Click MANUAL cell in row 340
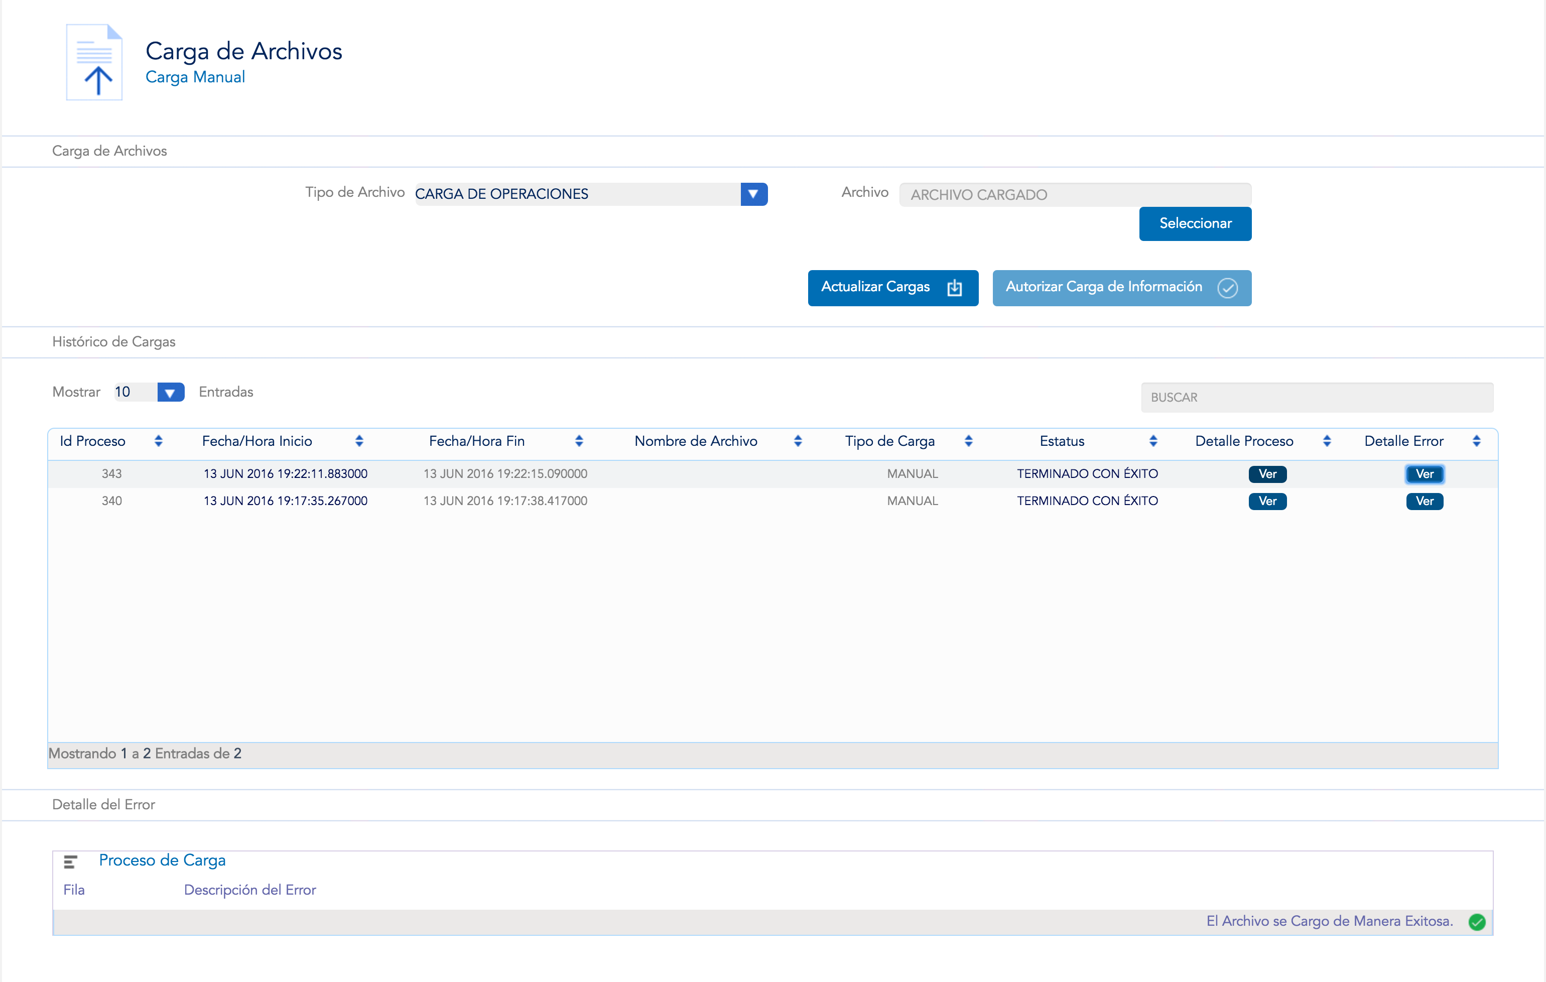1546x982 pixels. 913,501
